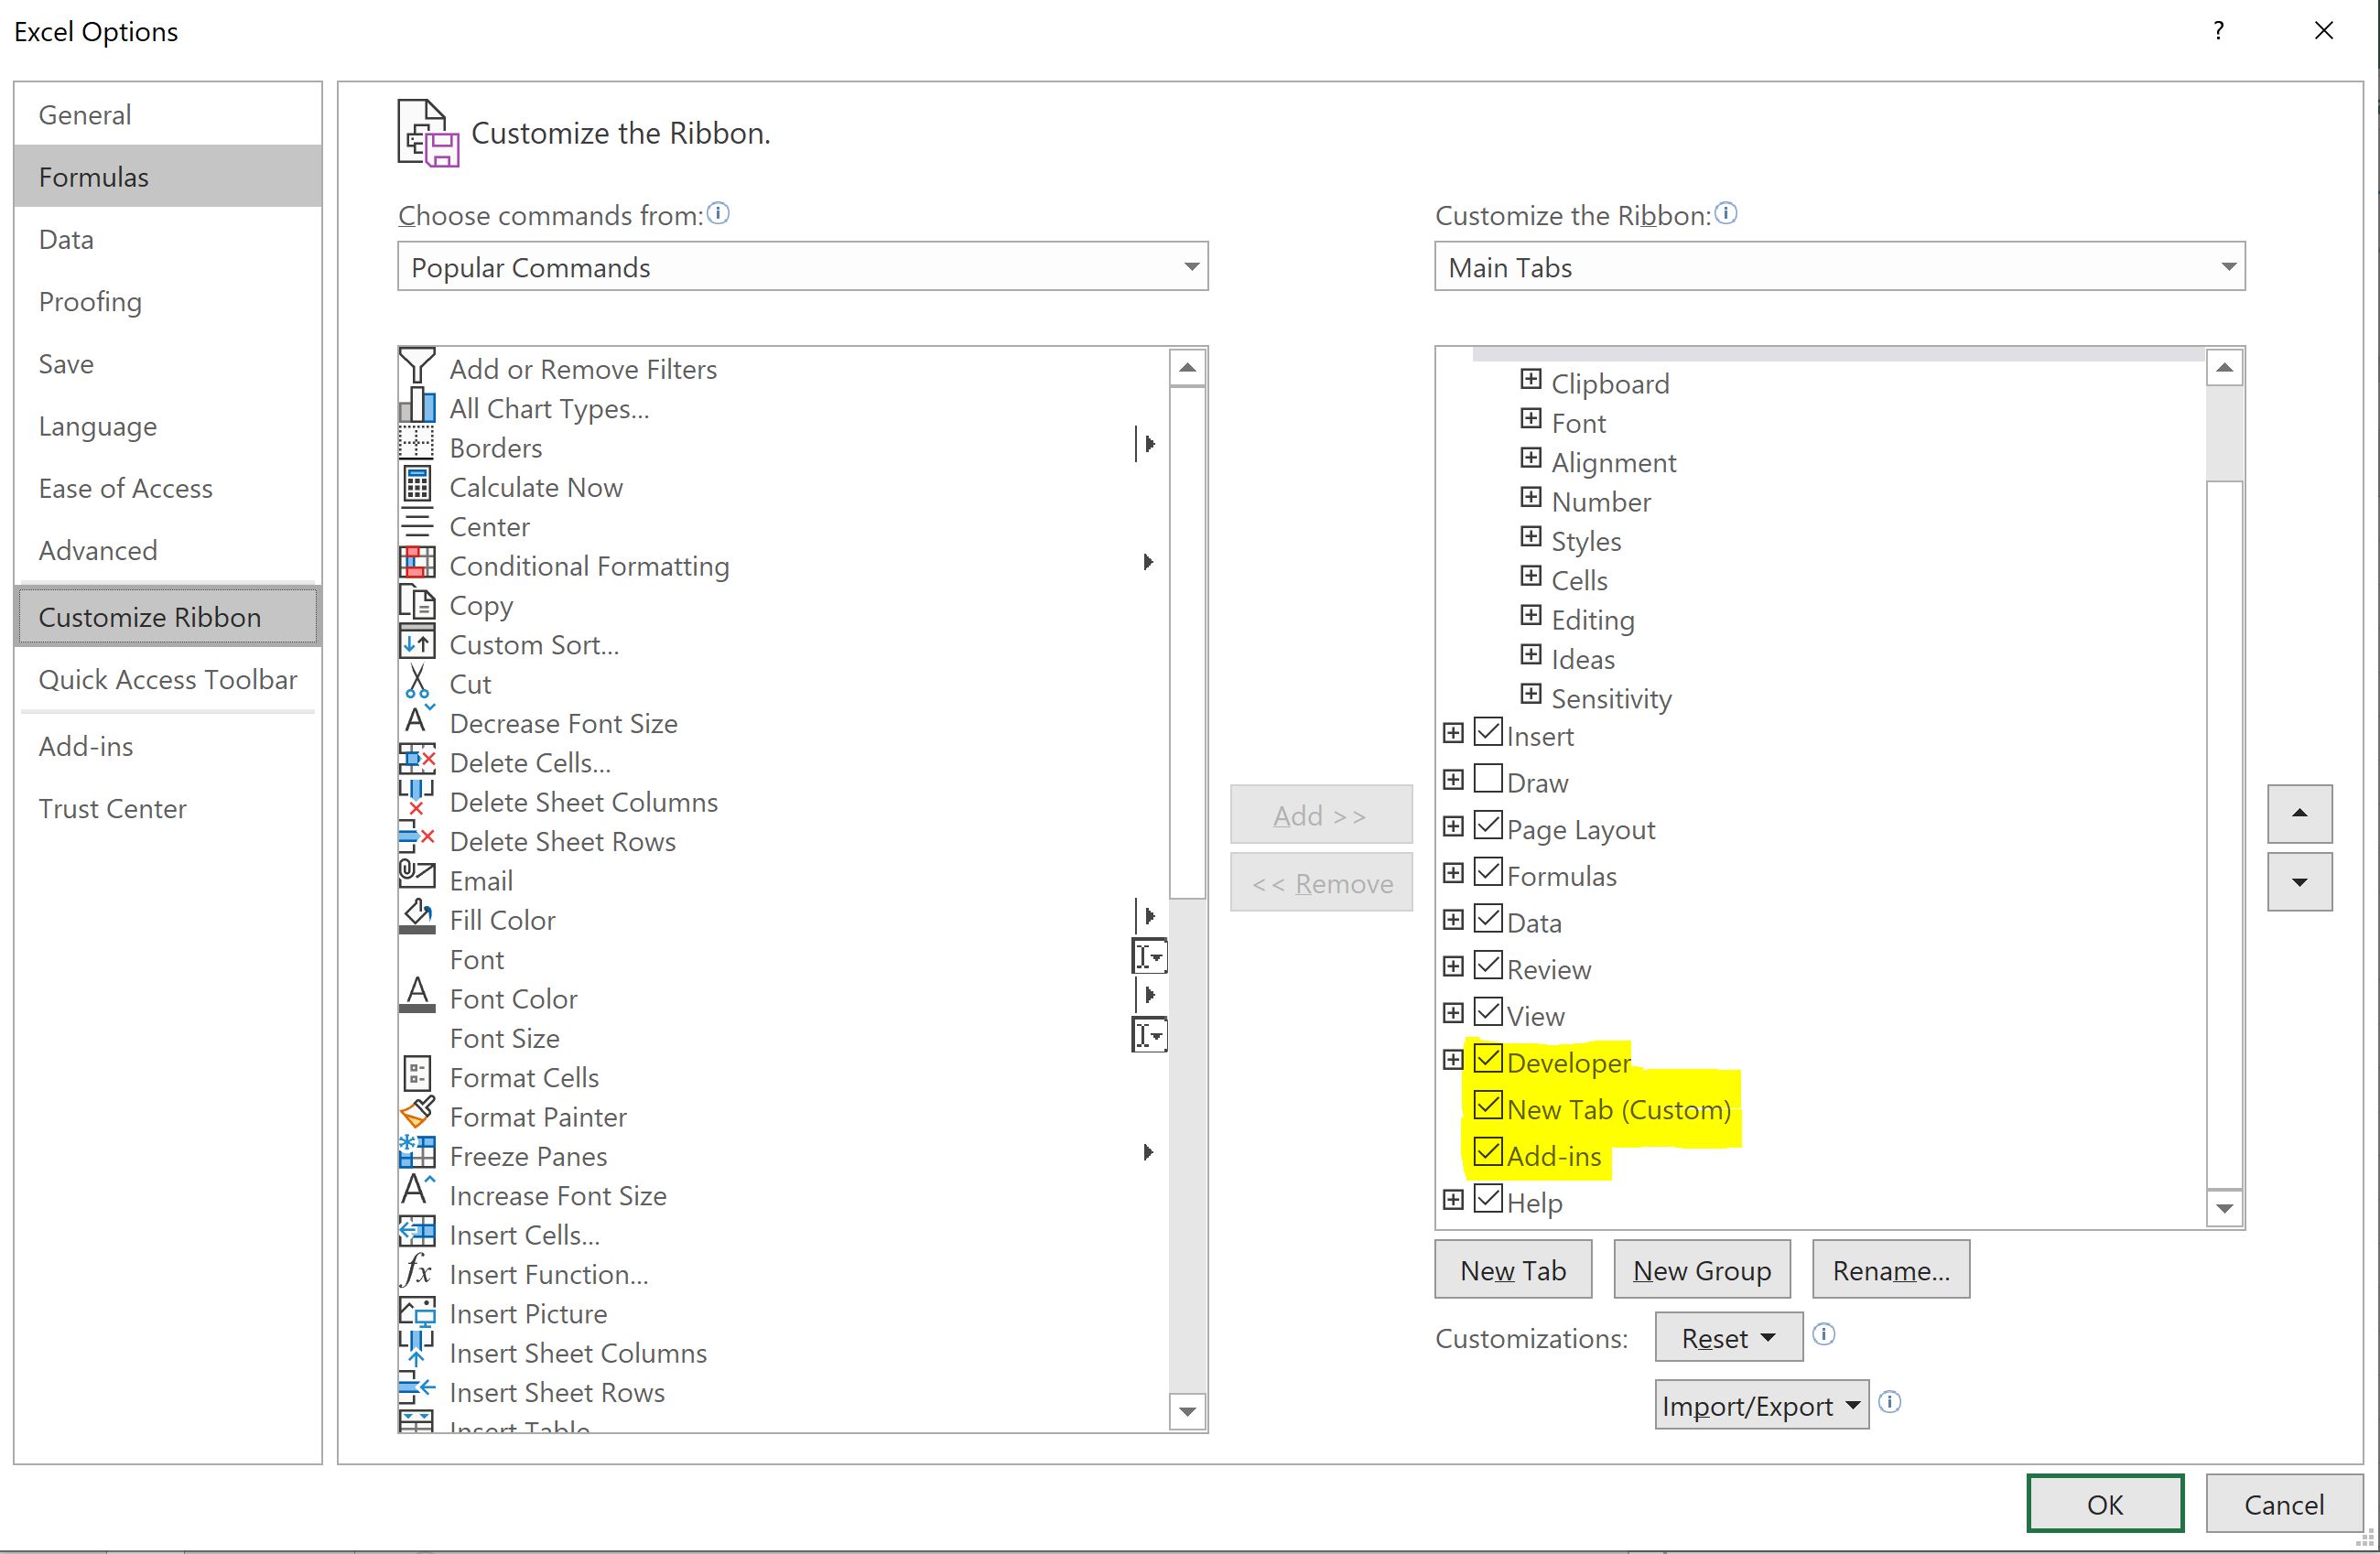The height and width of the screenshot is (1554, 2380).
Task: Expand the Clipboard group node
Action: [x=1530, y=380]
